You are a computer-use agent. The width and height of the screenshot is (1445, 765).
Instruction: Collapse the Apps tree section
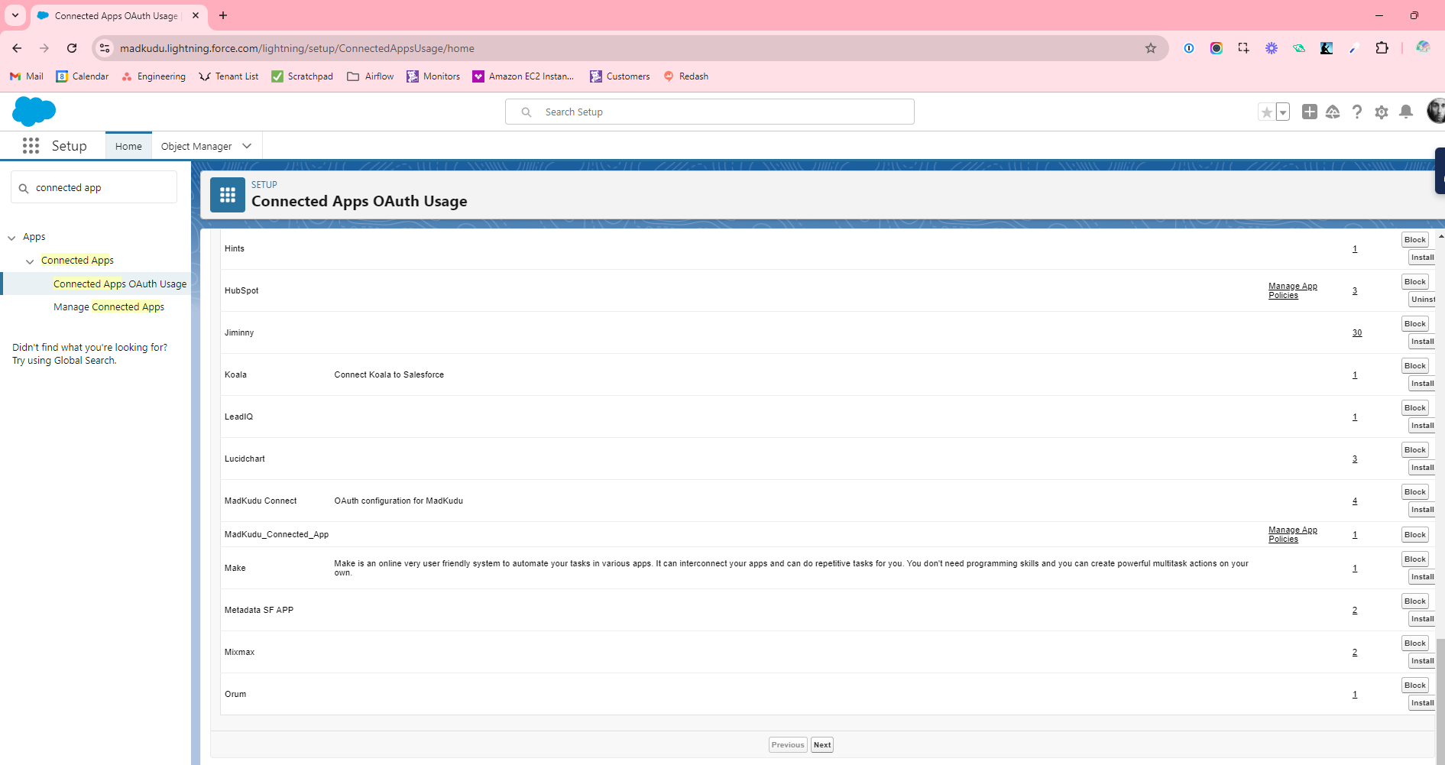[x=11, y=238]
